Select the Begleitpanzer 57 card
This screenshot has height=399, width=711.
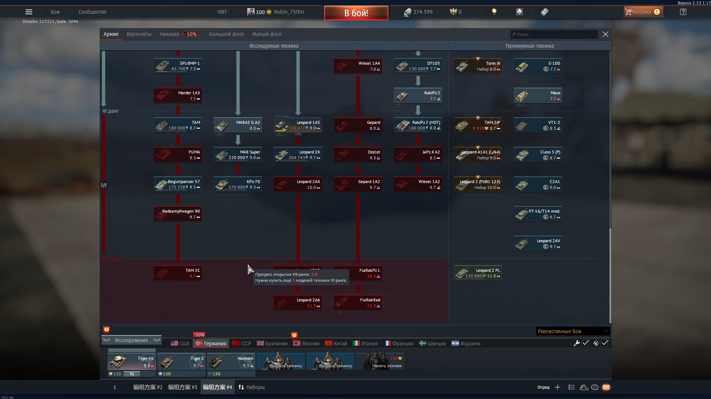pyautogui.click(x=178, y=184)
